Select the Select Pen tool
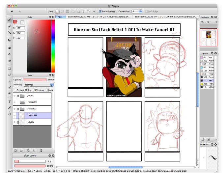Viewport: 224px width, 173px height. click(x=10, y=88)
